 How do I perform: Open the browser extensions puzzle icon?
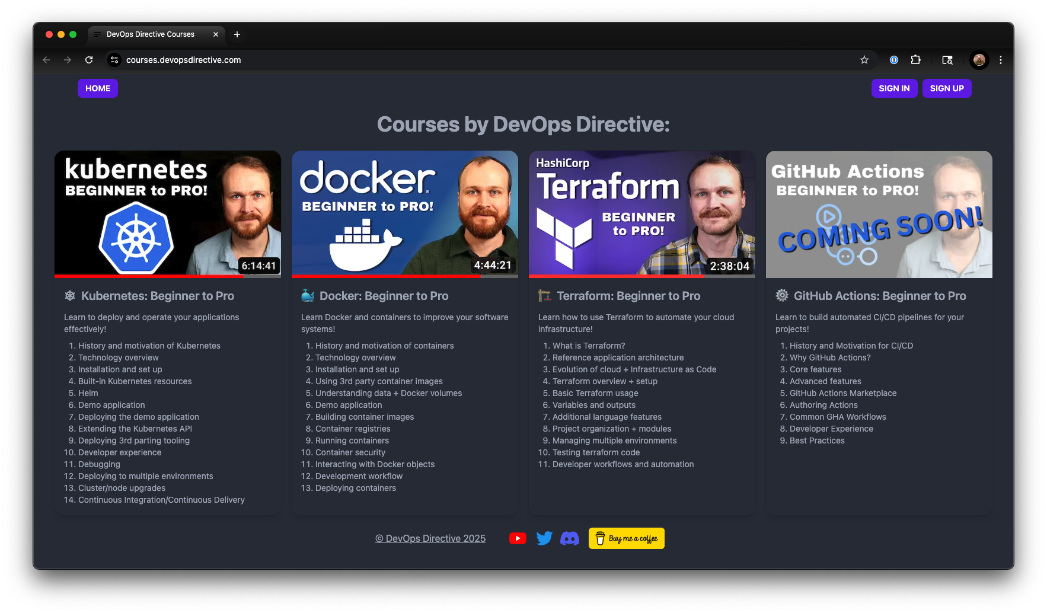point(916,60)
